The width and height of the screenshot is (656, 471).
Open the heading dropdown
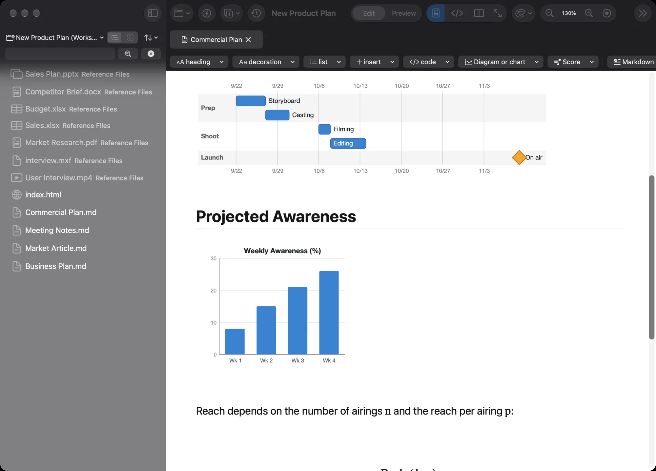click(x=199, y=62)
